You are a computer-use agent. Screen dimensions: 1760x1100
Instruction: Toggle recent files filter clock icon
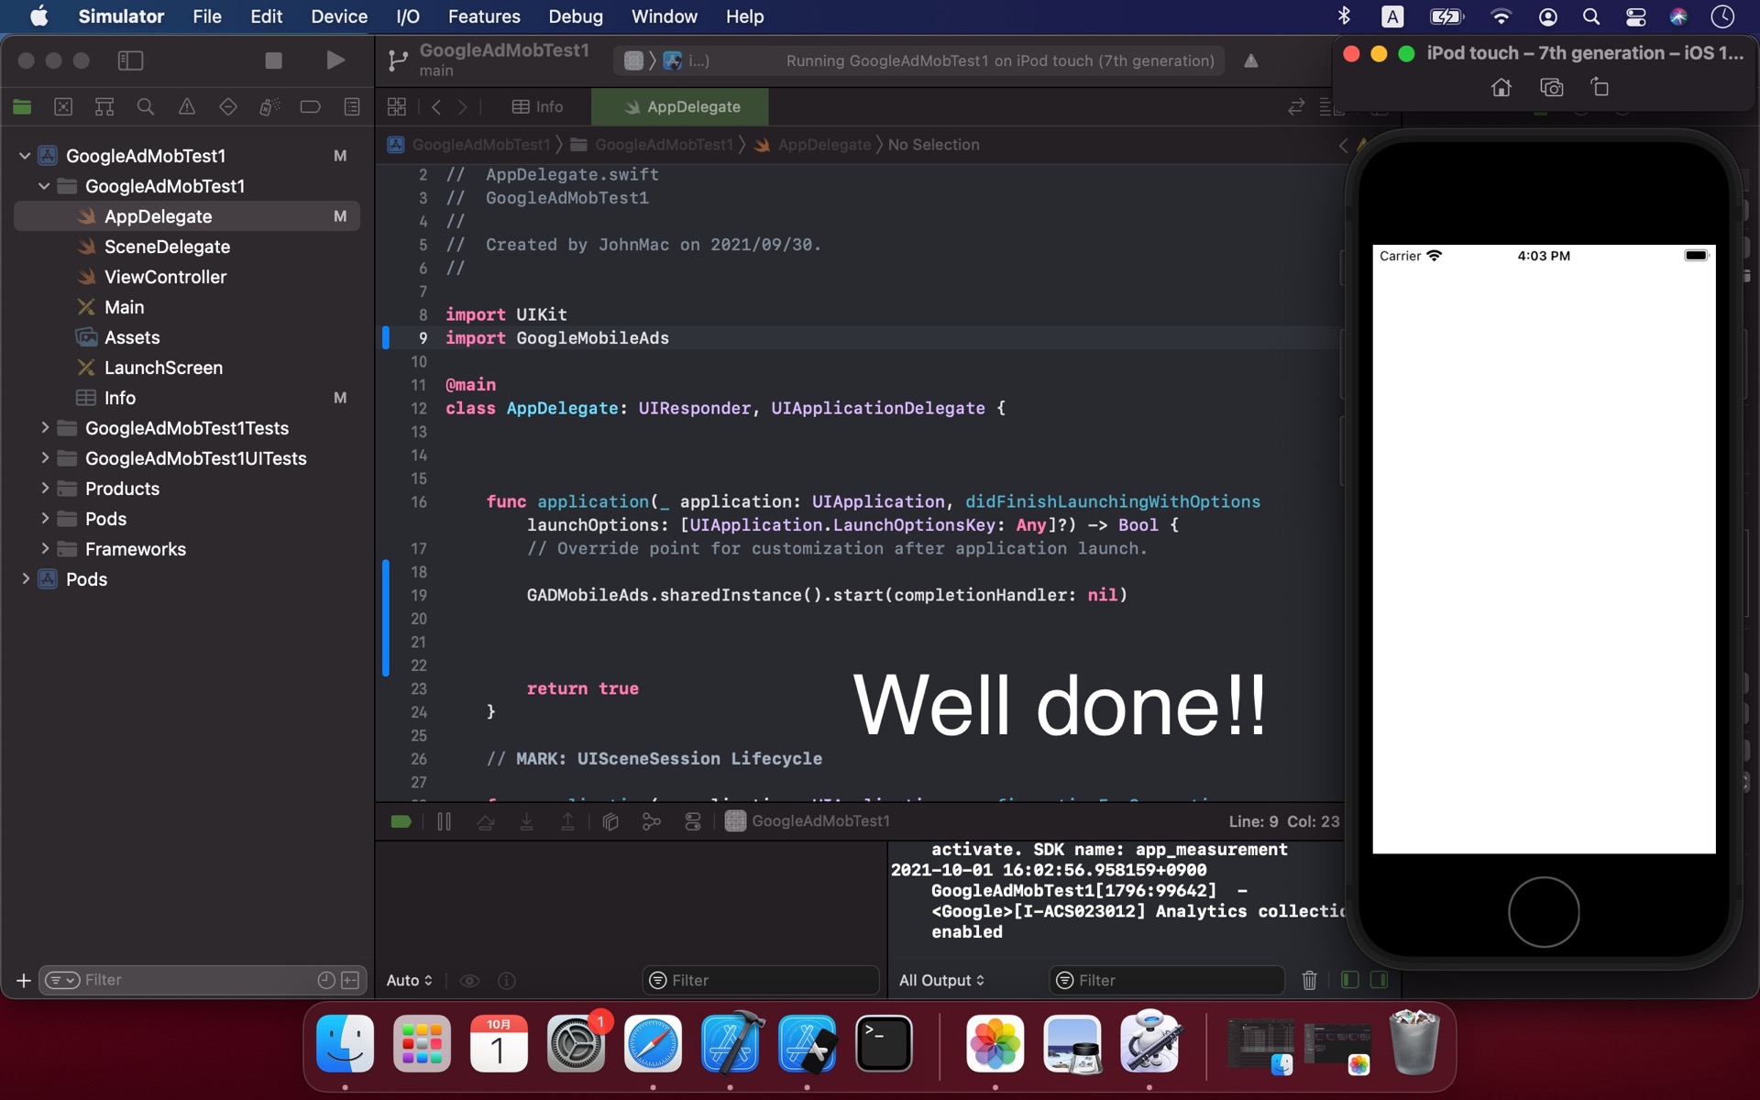(x=326, y=981)
